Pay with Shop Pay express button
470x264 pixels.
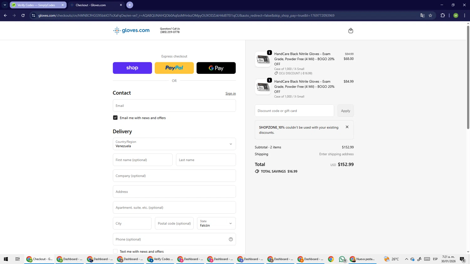132,68
